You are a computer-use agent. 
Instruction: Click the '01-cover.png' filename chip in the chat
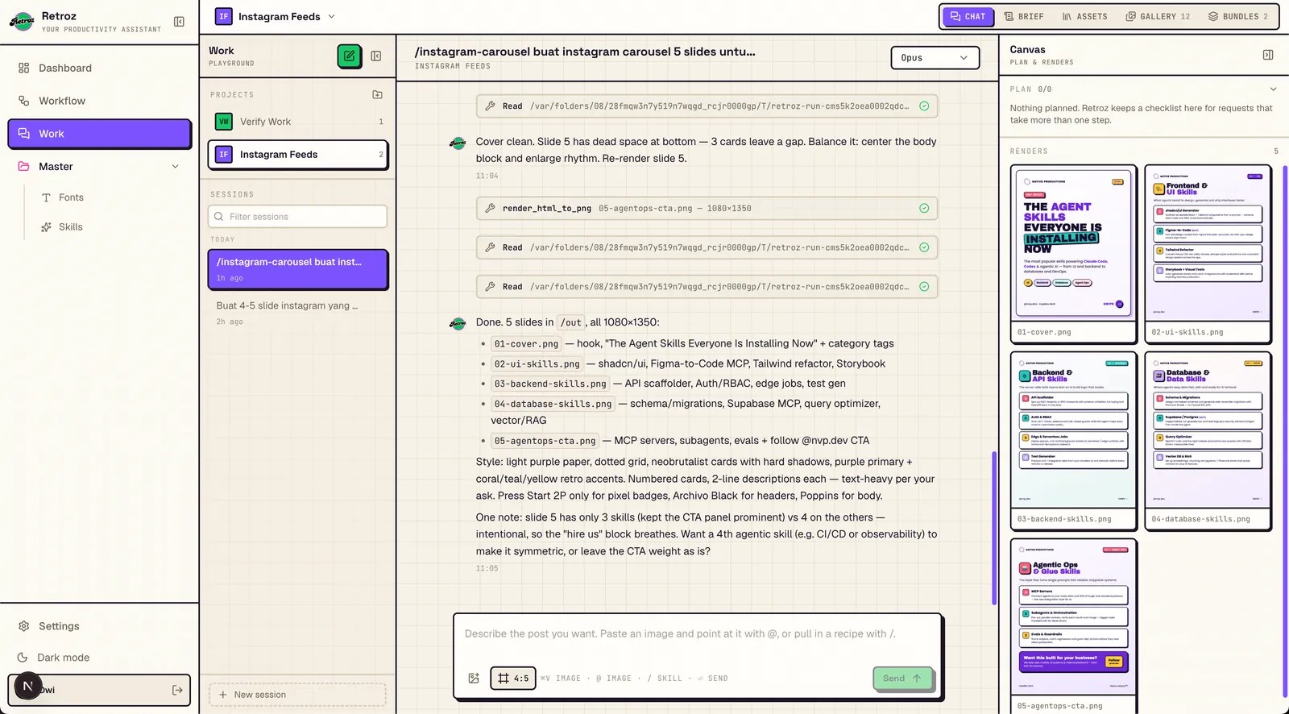click(526, 344)
